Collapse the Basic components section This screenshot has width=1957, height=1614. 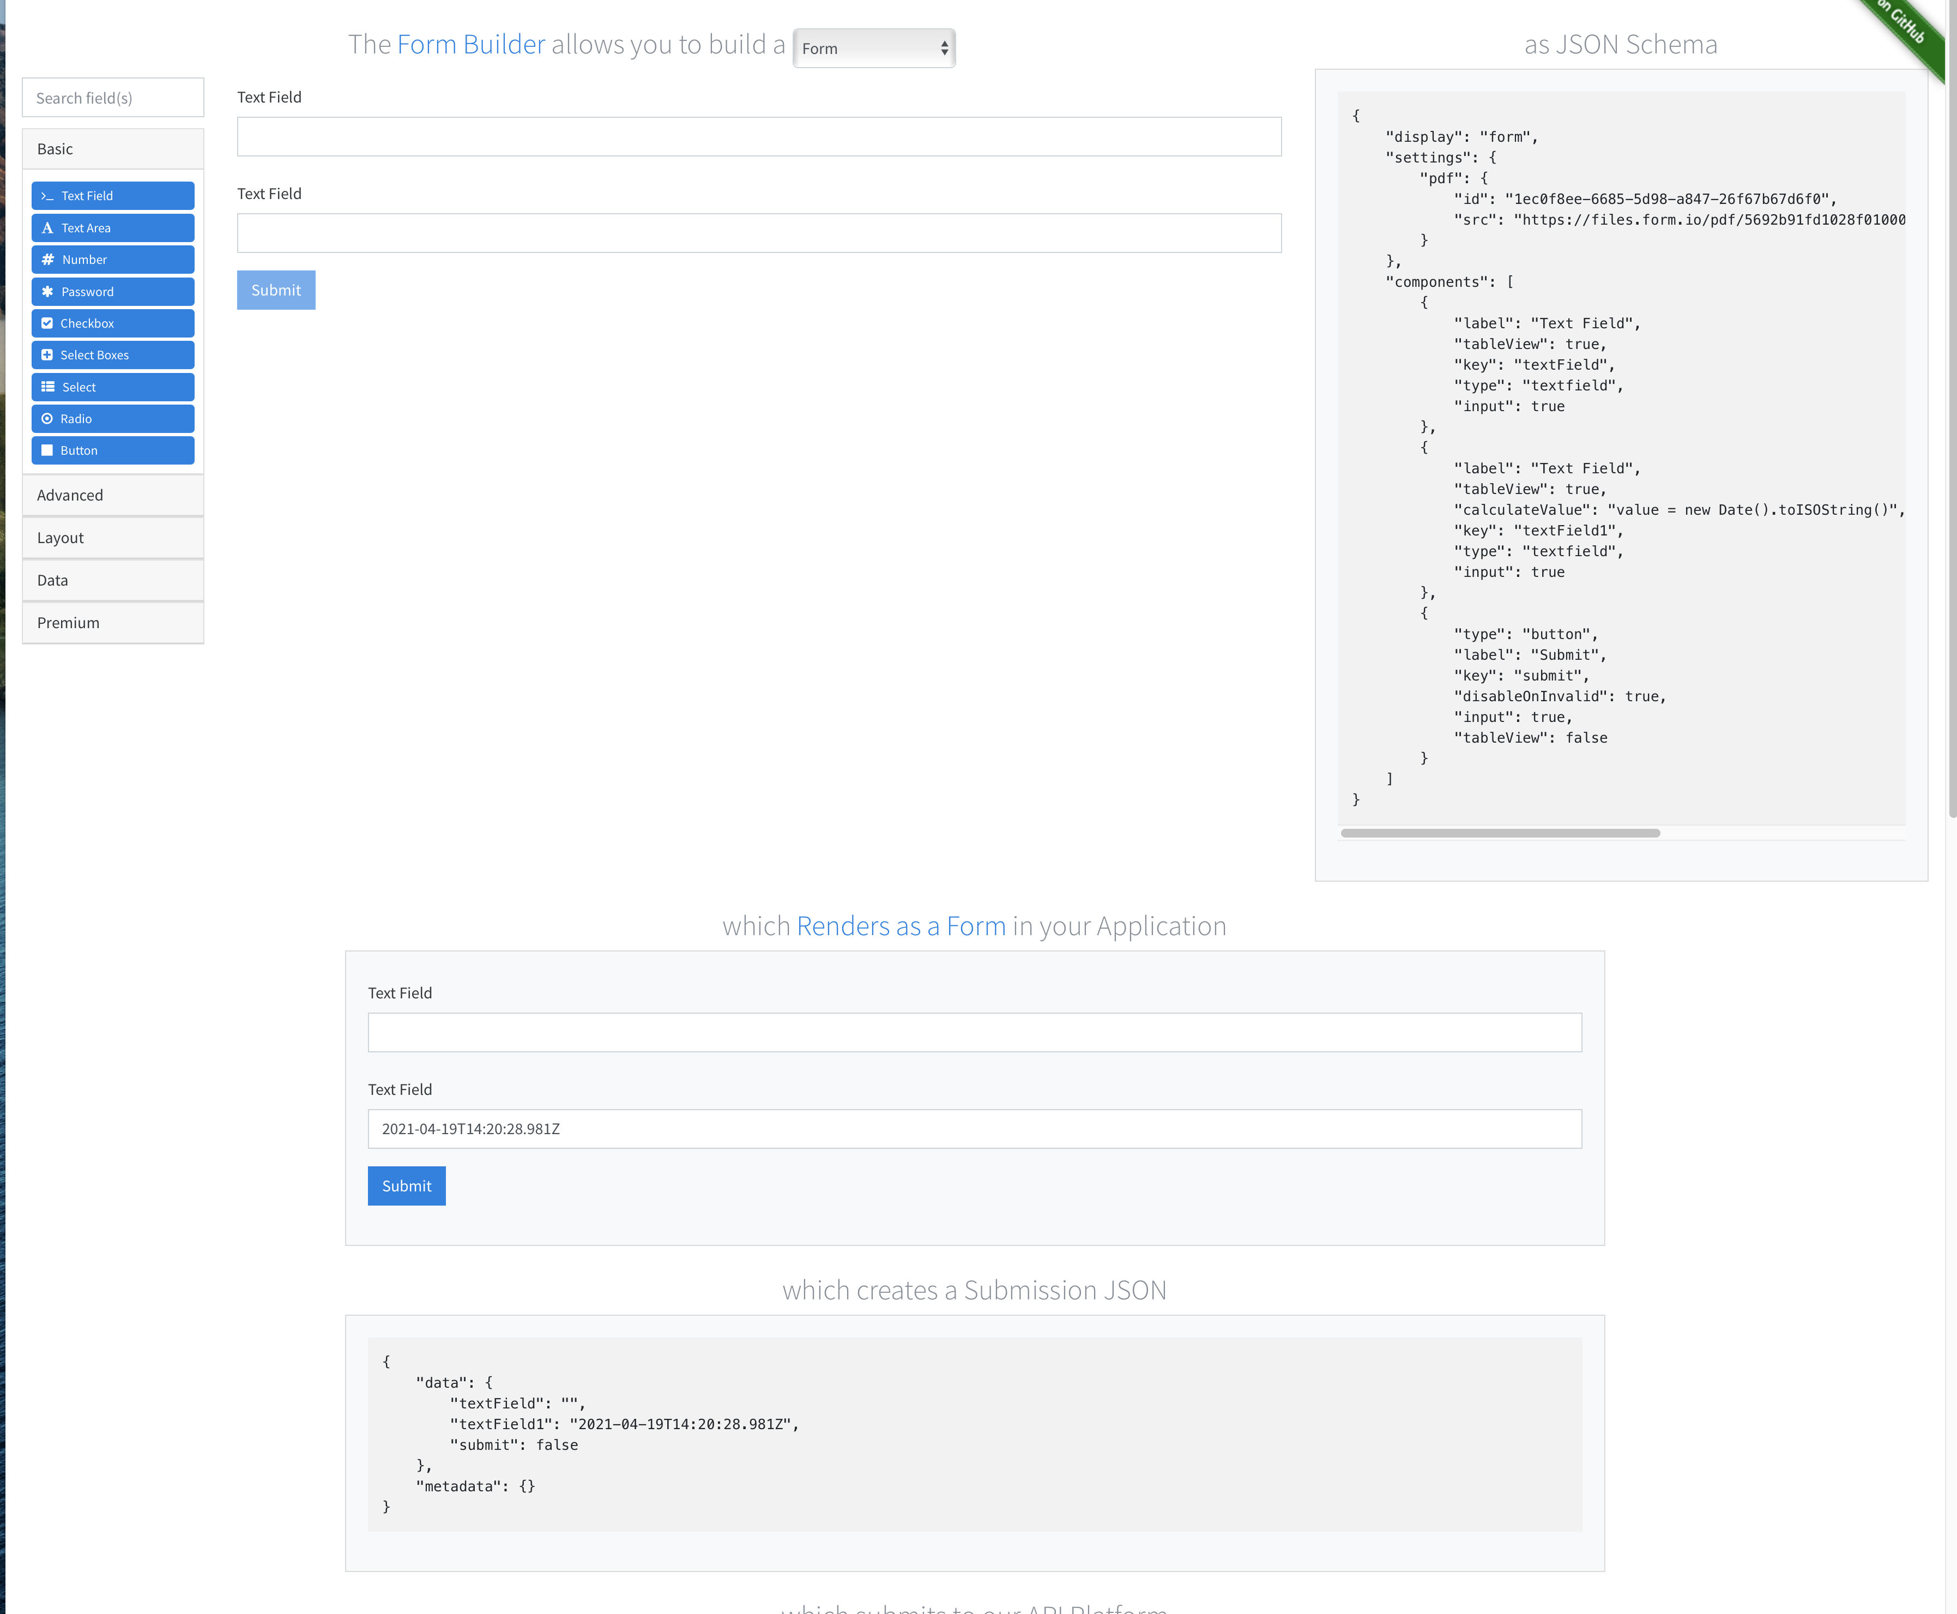click(56, 149)
